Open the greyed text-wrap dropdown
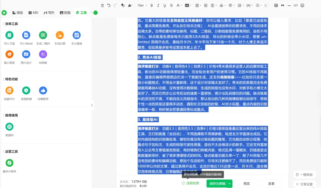The image size is (321, 188). [x=267, y=6]
